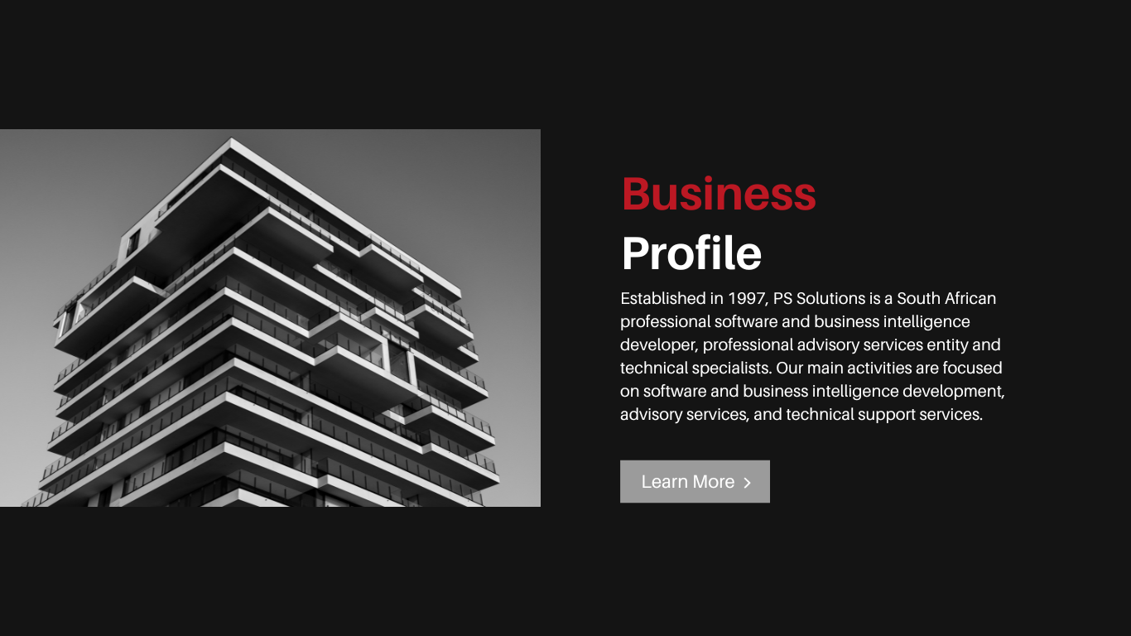Click the words "technical specialists"

(x=695, y=368)
